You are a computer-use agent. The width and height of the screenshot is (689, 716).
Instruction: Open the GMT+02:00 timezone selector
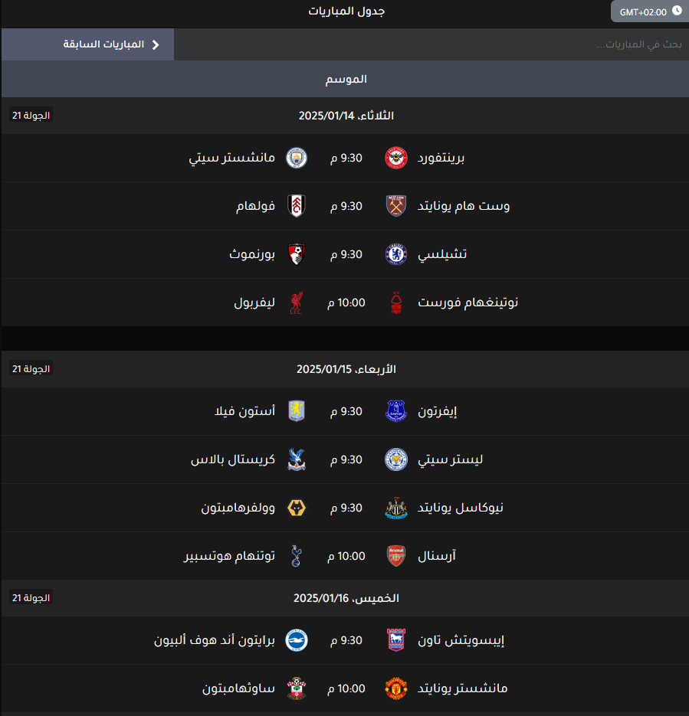[650, 11]
